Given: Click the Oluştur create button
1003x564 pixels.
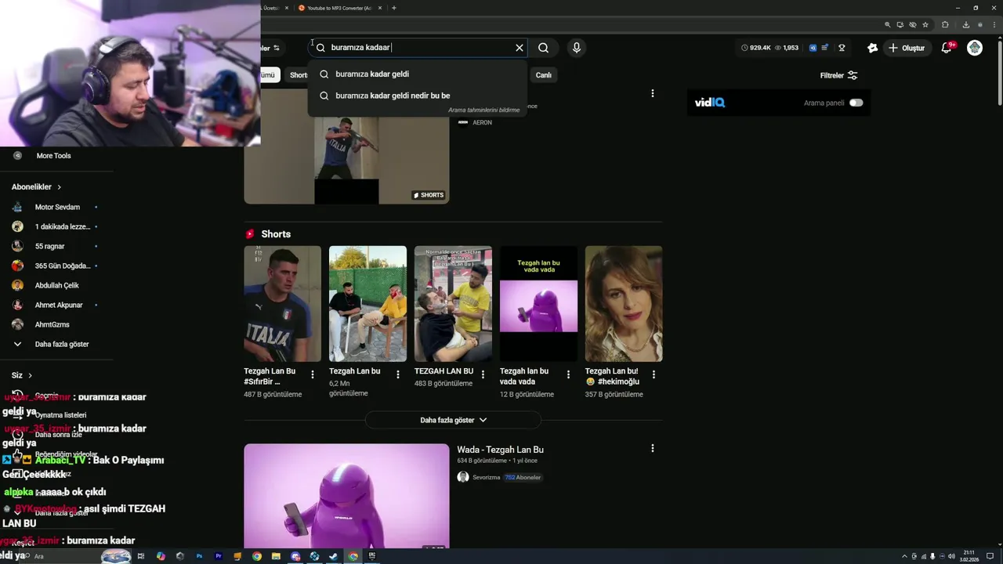Looking at the screenshot, I should coord(907,48).
